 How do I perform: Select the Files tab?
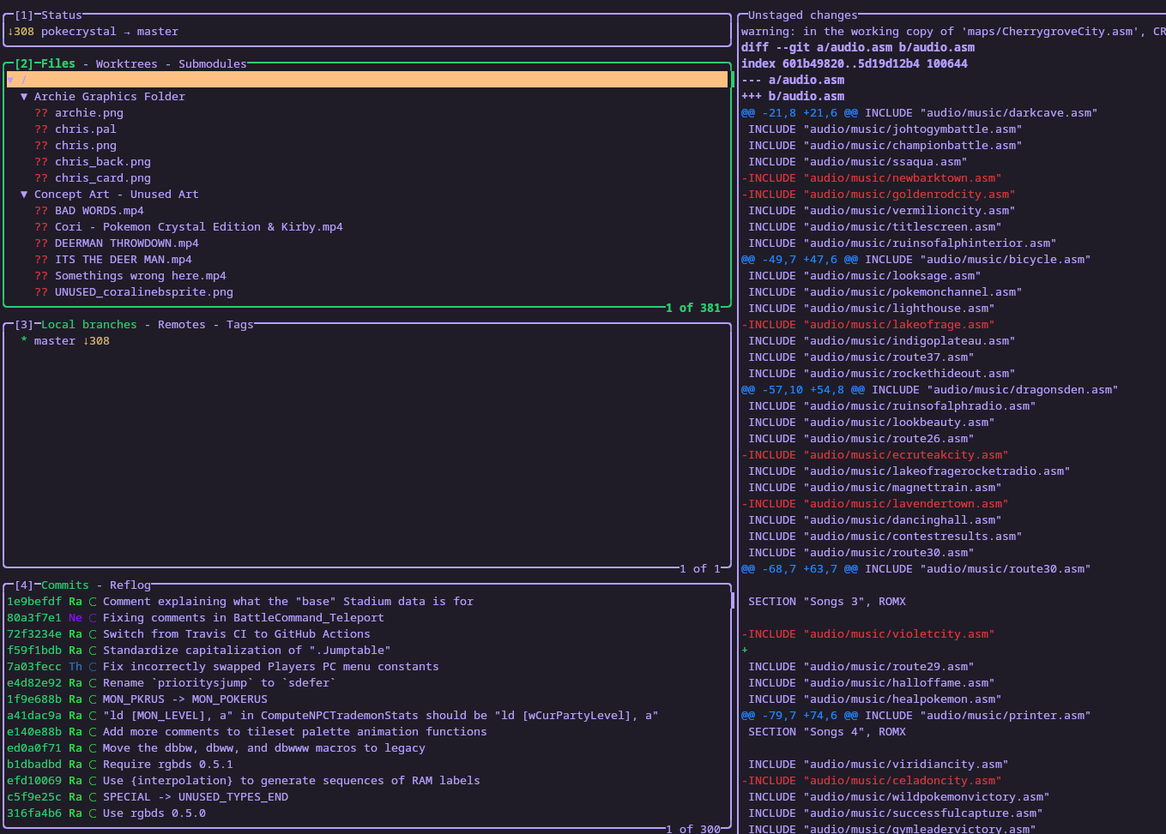(x=58, y=64)
